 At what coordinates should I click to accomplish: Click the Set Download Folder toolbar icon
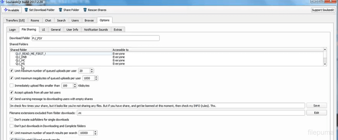26,10
